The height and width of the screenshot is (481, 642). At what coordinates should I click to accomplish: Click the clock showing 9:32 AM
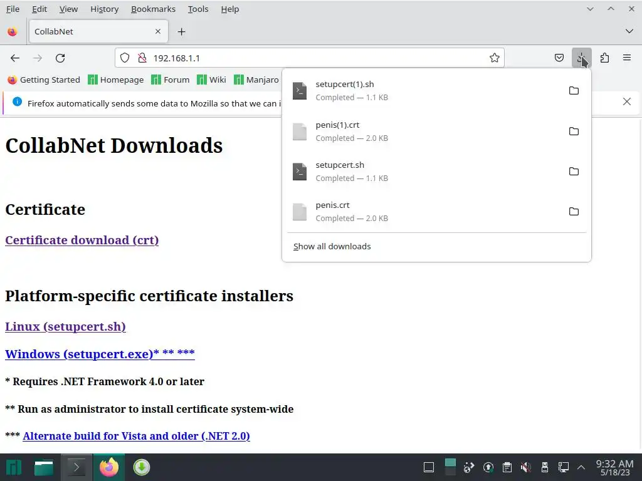[x=614, y=467]
